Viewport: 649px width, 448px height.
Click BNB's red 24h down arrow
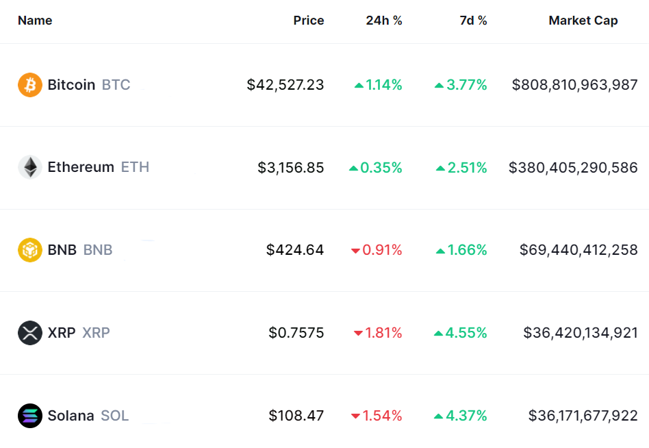tap(355, 251)
